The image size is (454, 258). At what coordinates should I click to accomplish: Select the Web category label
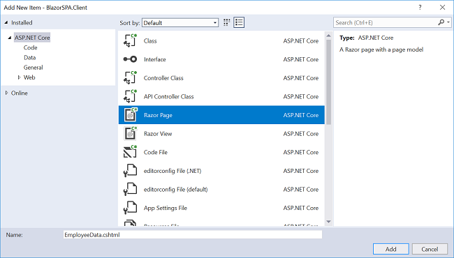29,77
